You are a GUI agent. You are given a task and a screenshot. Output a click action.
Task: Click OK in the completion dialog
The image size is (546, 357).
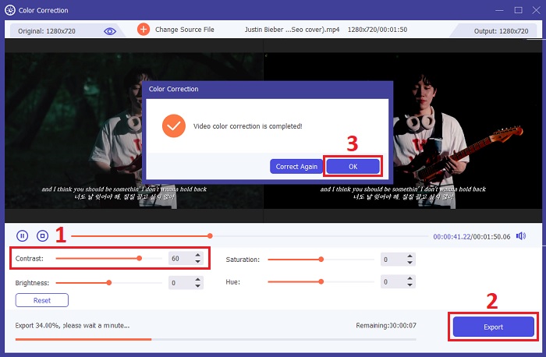pyautogui.click(x=353, y=166)
